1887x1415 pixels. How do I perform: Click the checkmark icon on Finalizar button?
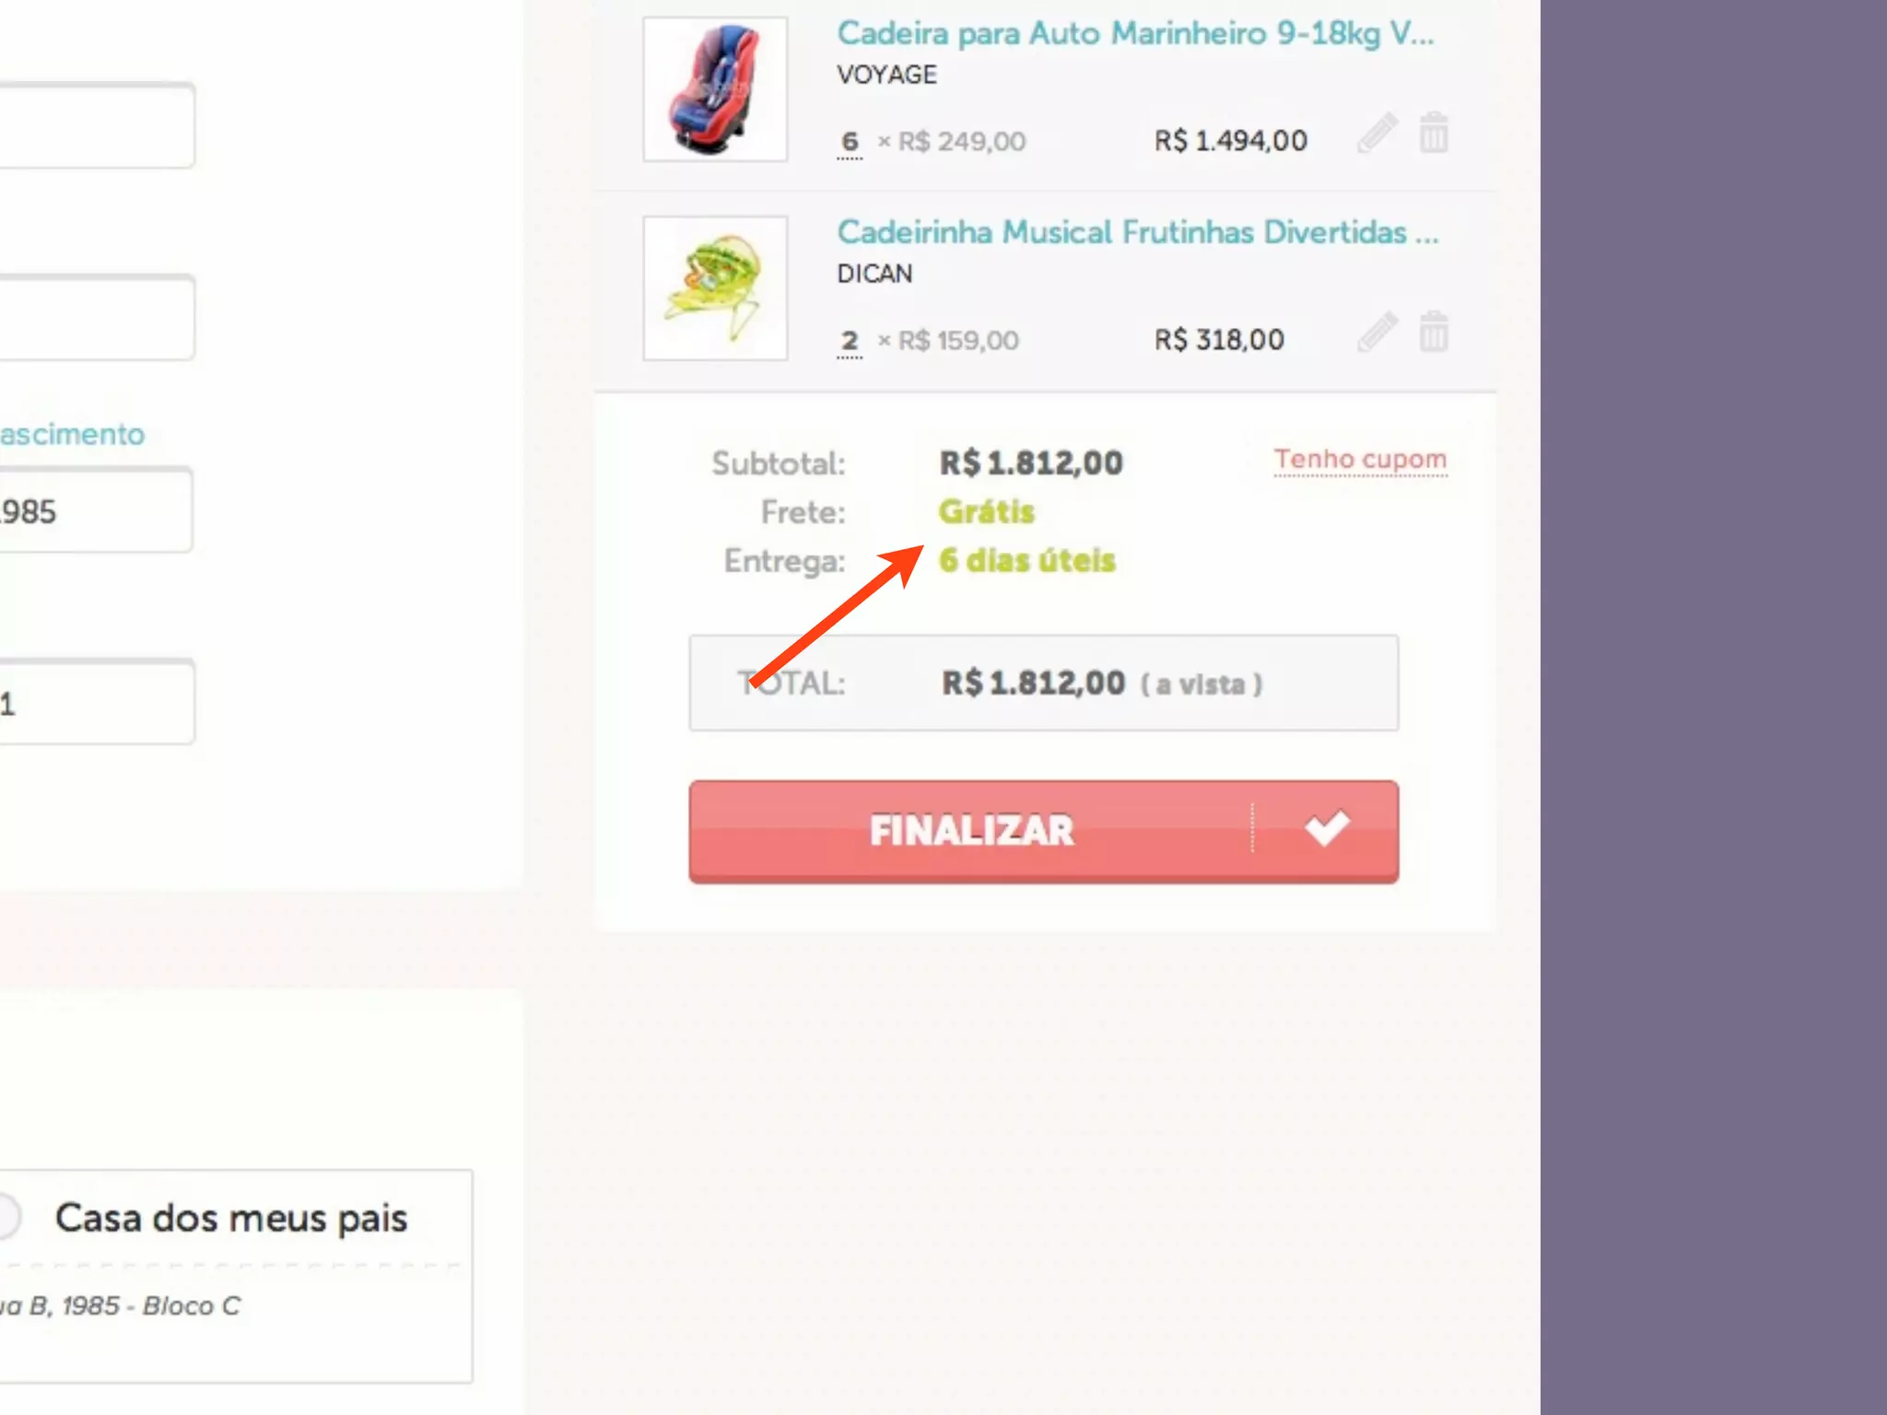click(1327, 828)
